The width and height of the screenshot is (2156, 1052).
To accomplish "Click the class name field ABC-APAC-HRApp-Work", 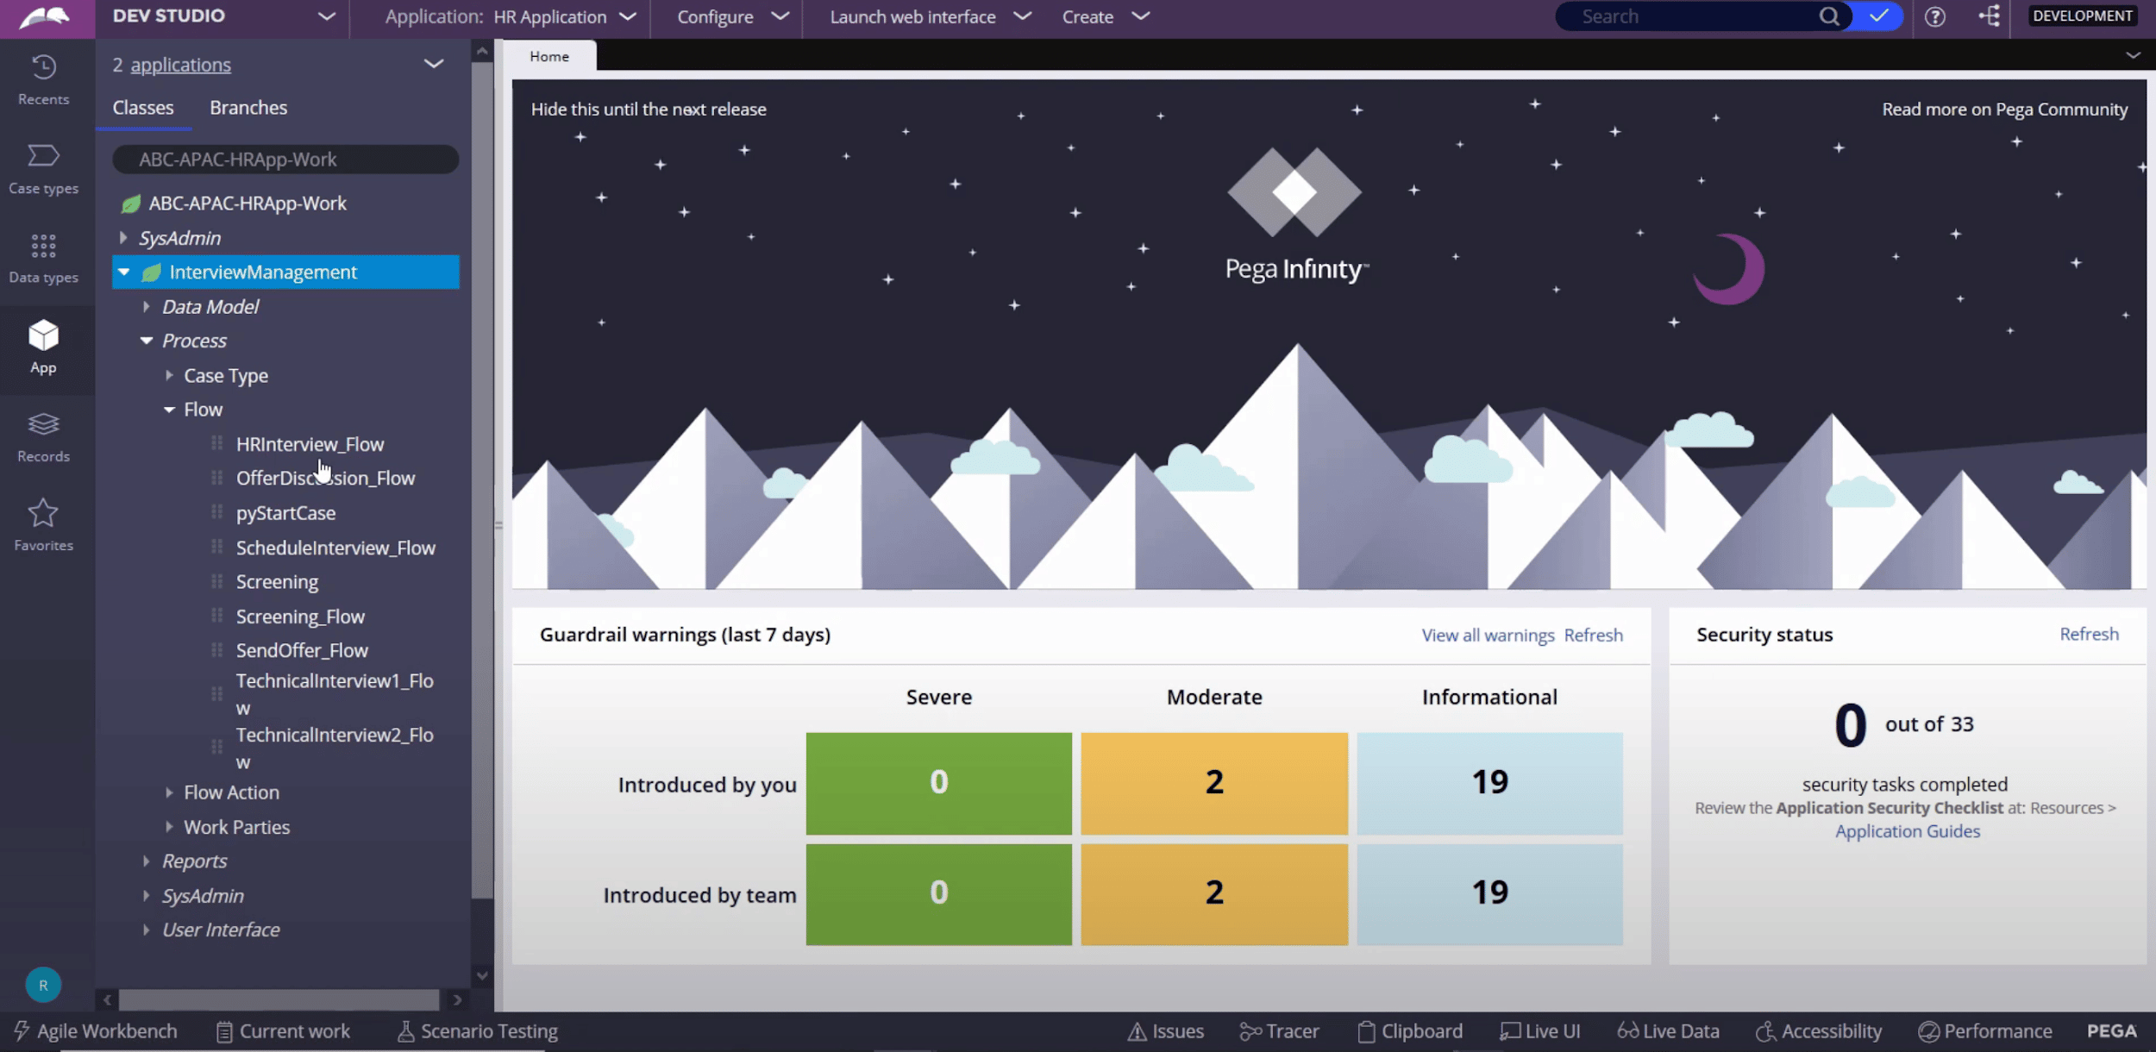I will click(285, 160).
